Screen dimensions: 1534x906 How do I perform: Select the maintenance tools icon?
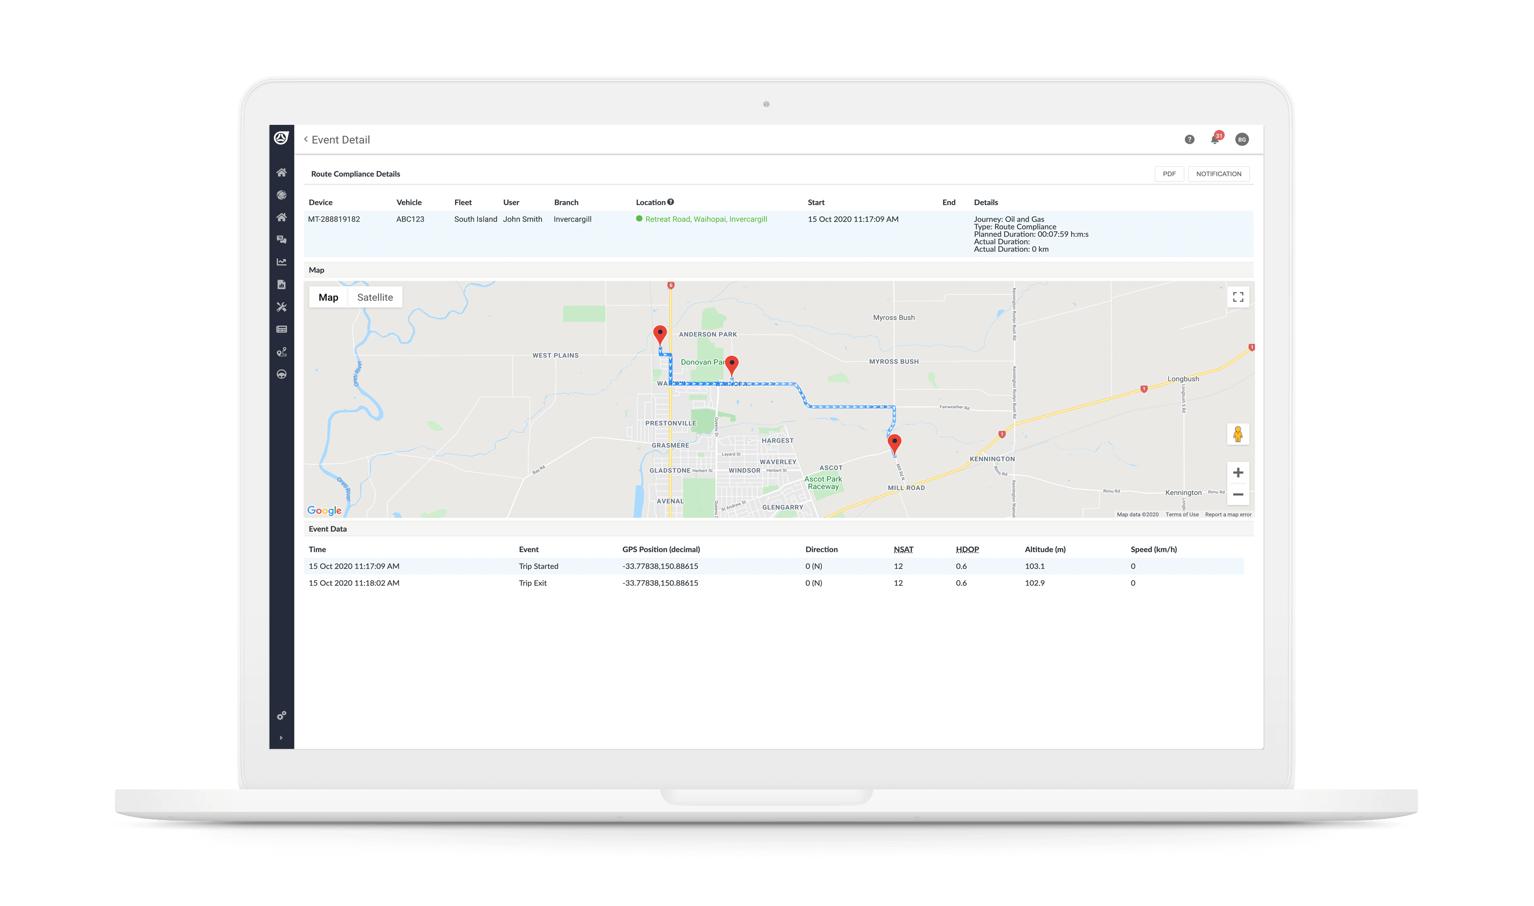(281, 307)
